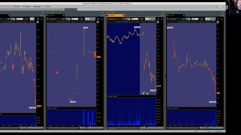The image size is (241, 135).
Task: Open Drawing set Default under chart 11
Action: click(217, 128)
